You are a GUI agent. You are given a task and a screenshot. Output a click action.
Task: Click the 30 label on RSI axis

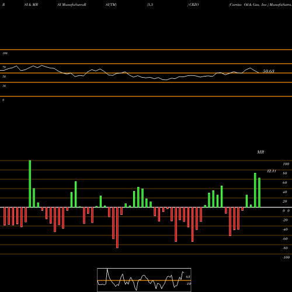[4, 86]
